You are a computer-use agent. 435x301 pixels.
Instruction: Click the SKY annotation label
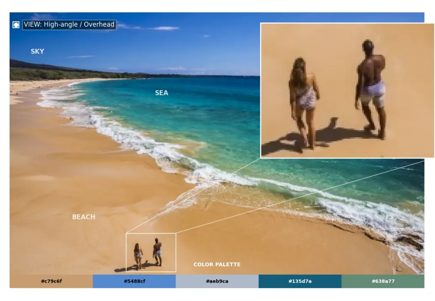click(37, 51)
